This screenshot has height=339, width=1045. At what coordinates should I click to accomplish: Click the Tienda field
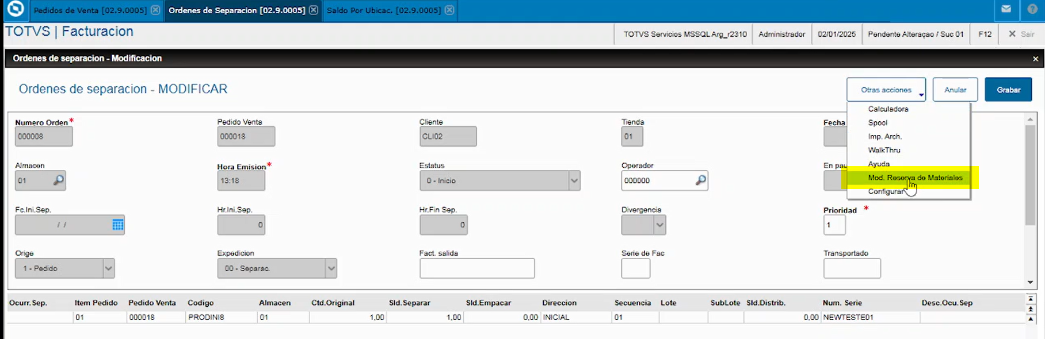[x=632, y=136]
